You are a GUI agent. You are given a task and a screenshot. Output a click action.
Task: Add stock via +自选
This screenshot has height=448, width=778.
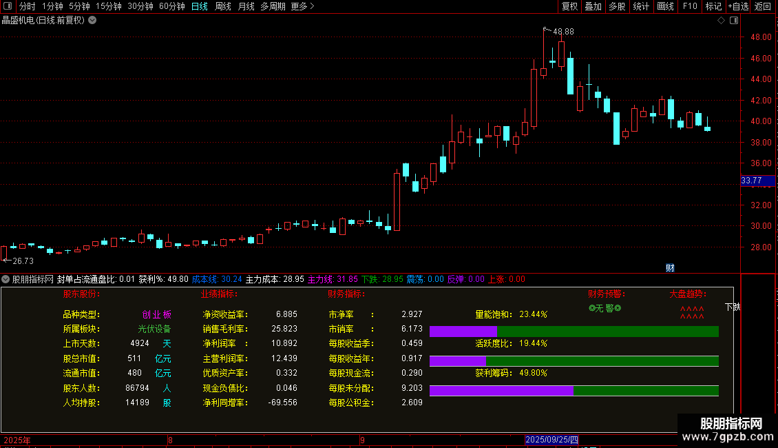[738, 6]
